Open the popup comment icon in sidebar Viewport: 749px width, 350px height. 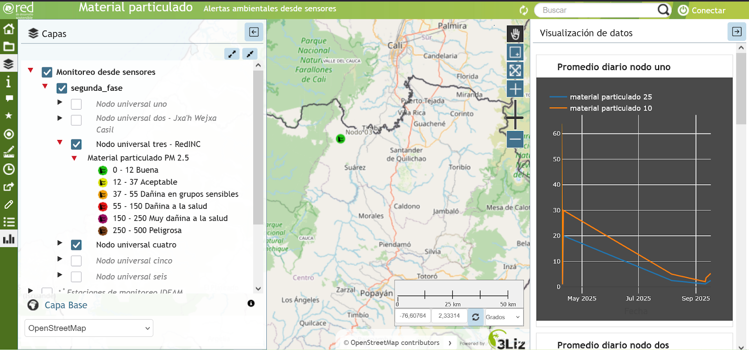[8, 99]
